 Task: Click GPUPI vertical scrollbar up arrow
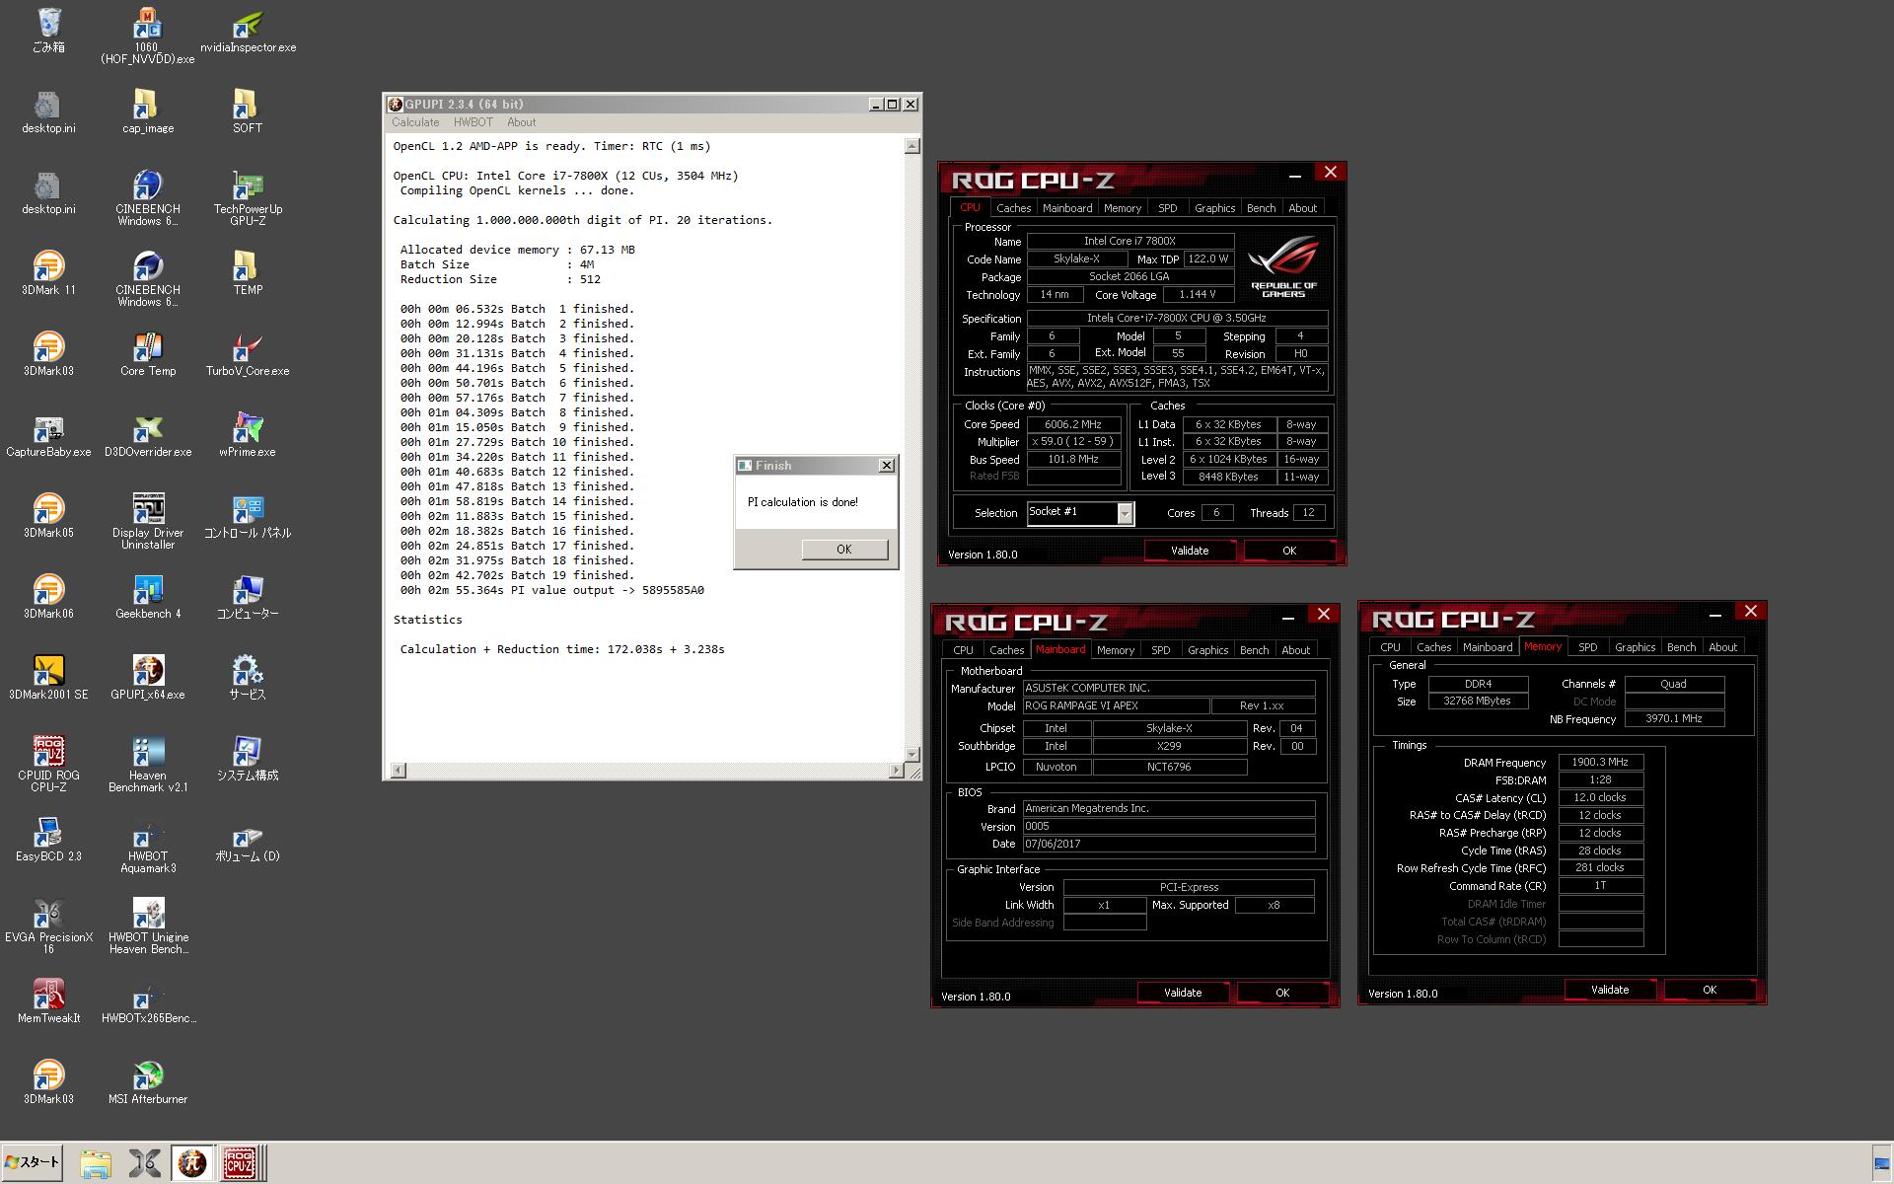point(911,146)
